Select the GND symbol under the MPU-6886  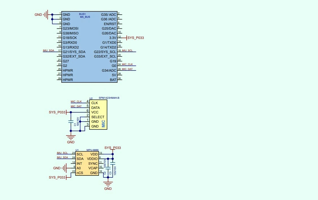click(108, 184)
